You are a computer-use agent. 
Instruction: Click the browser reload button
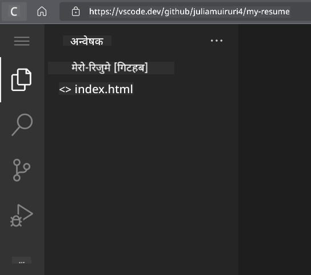[x=14, y=11]
